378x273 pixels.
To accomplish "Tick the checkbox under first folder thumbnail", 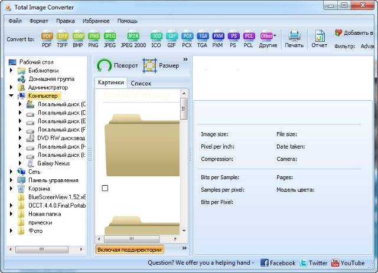I will click(x=105, y=188).
